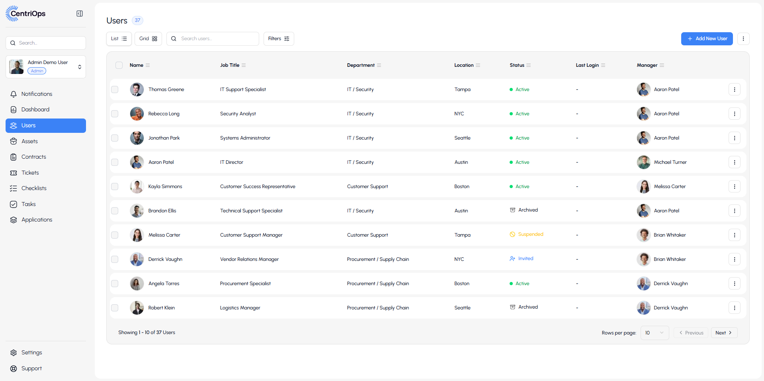Collapse the sidebar with the panel icon
The height and width of the screenshot is (381, 764).
point(80,14)
